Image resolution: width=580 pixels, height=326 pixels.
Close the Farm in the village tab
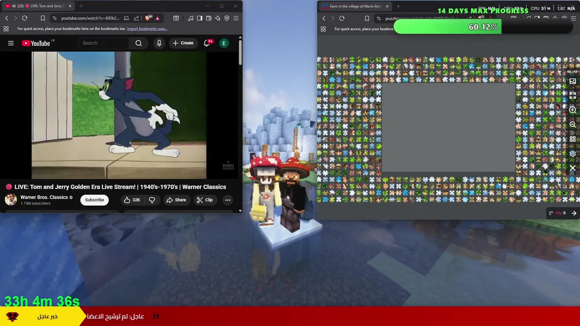coord(387,6)
